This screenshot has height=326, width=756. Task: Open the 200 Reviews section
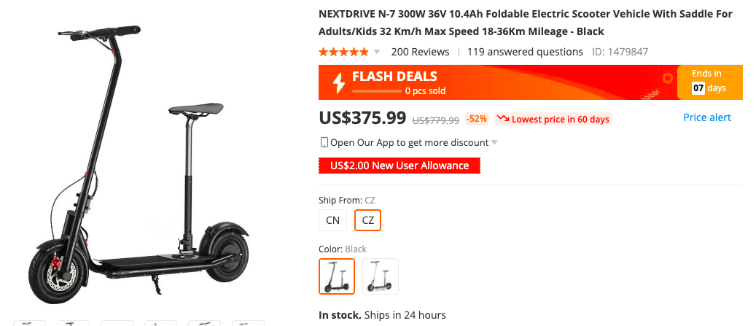pos(420,52)
